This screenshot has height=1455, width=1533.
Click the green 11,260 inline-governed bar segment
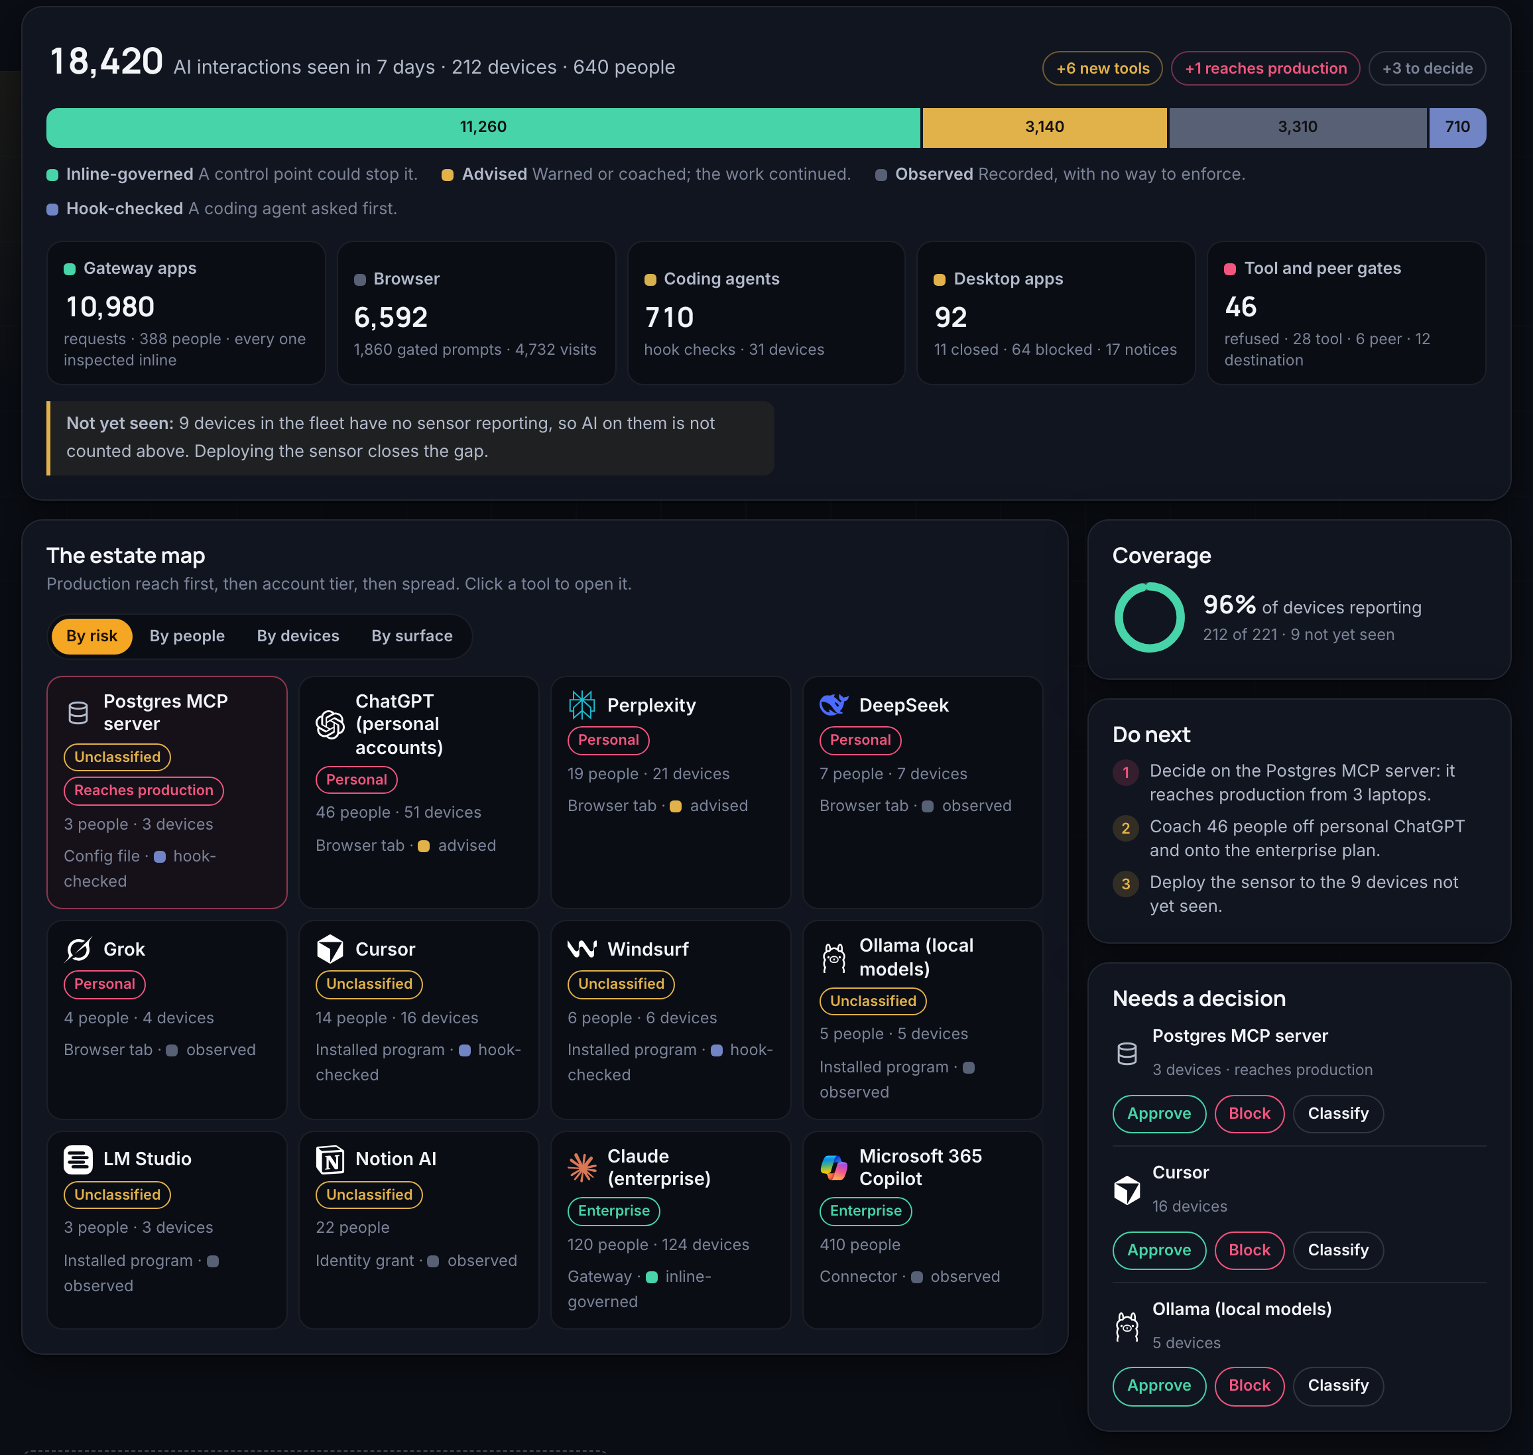coord(483,127)
